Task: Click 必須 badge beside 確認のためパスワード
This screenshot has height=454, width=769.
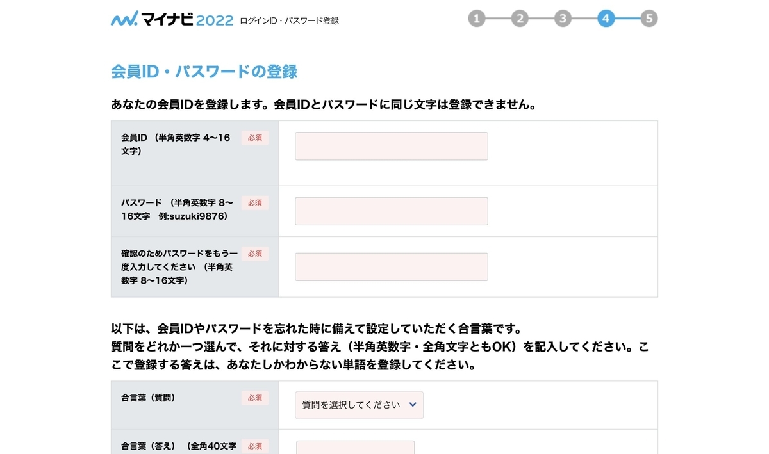Action: [x=255, y=254]
